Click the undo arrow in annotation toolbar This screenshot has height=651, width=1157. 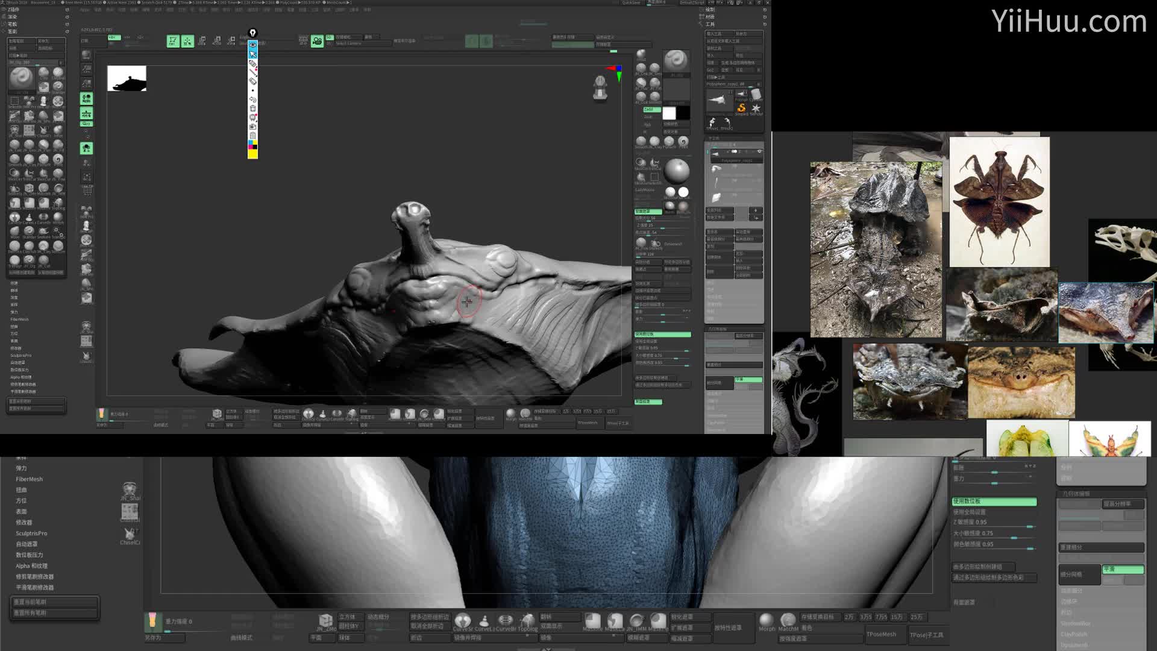(253, 99)
